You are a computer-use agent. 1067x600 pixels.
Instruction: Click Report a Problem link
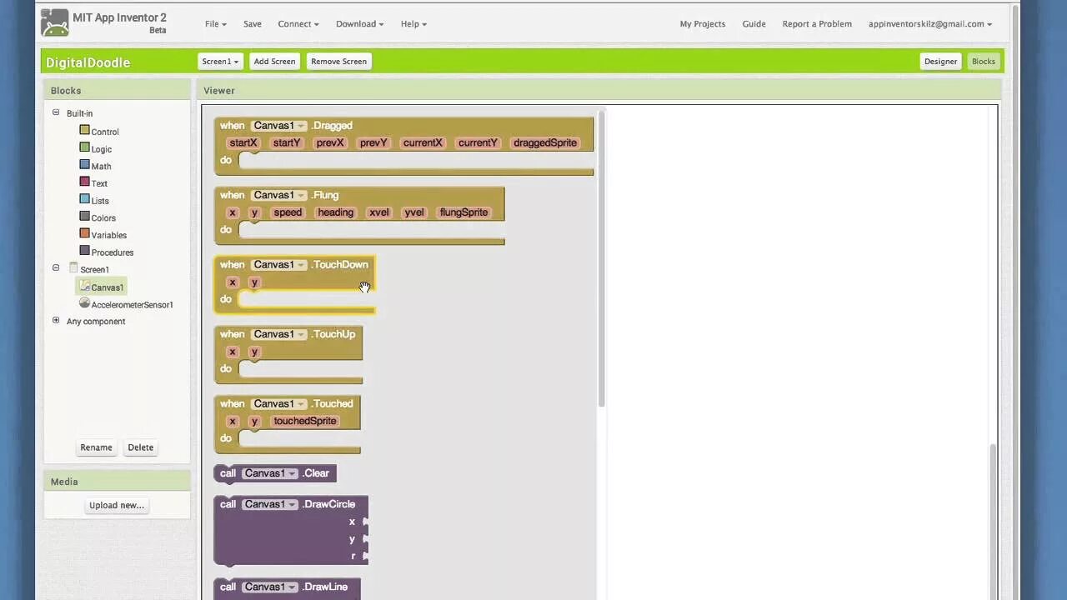coord(817,24)
